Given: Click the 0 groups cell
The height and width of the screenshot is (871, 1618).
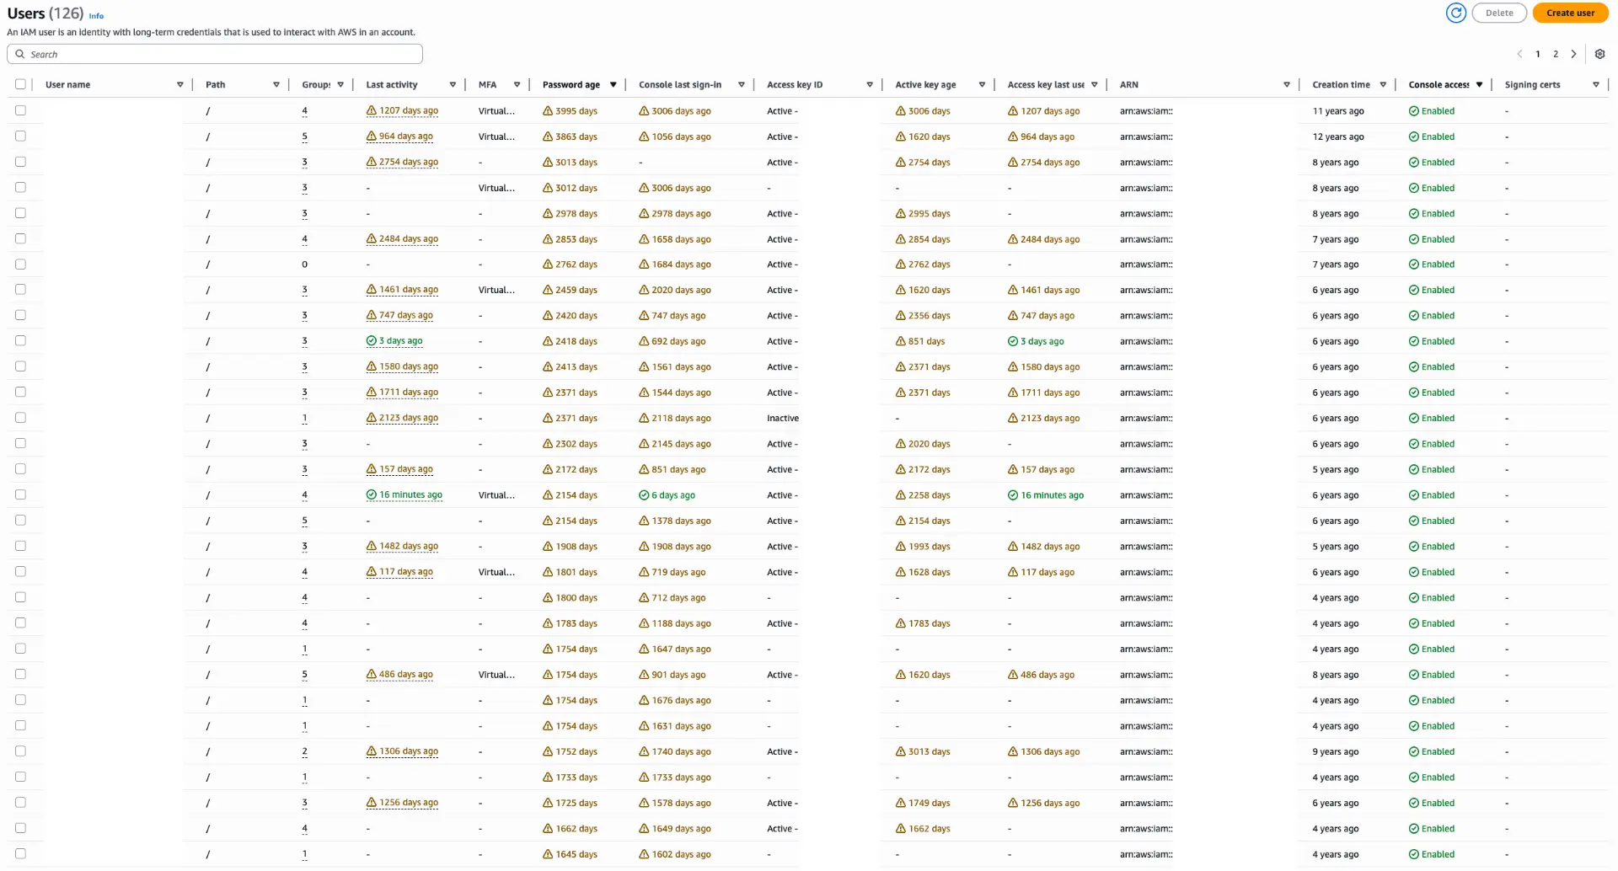Looking at the screenshot, I should (304, 265).
